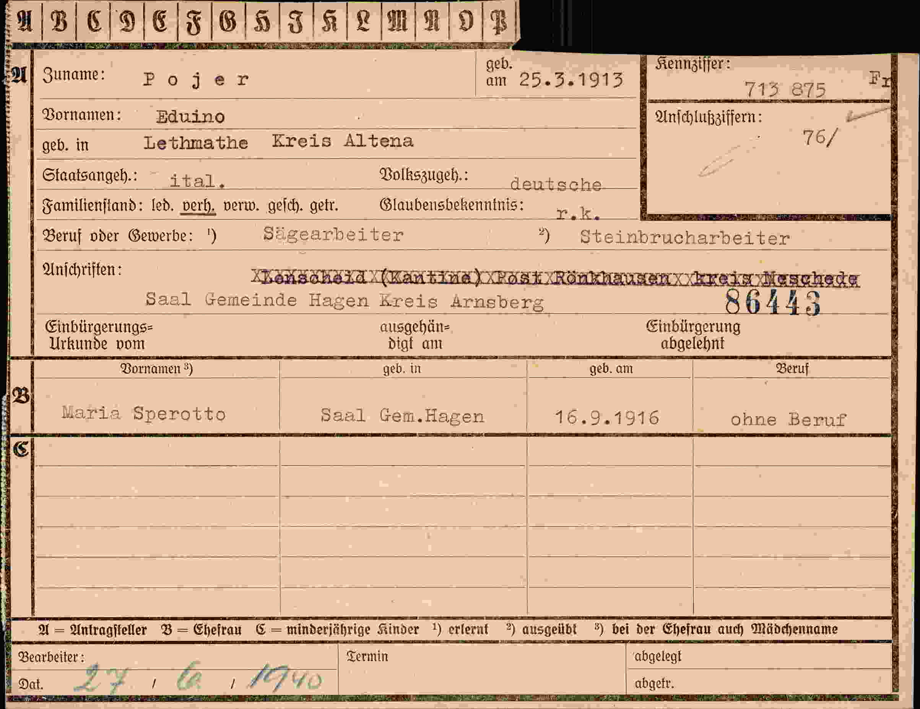Image resolution: width=920 pixels, height=709 pixels.
Task: Select the Fraktur letter M index tab
Action: pyautogui.click(x=398, y=21)
